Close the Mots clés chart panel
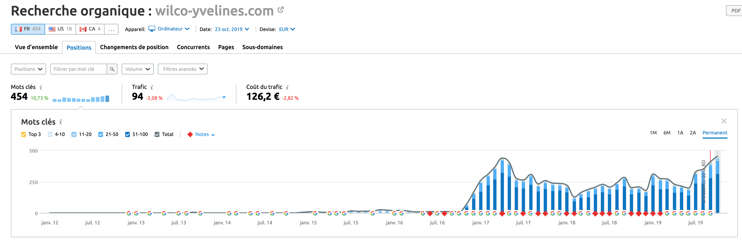742x243 pixels. [x=724, y=121]
